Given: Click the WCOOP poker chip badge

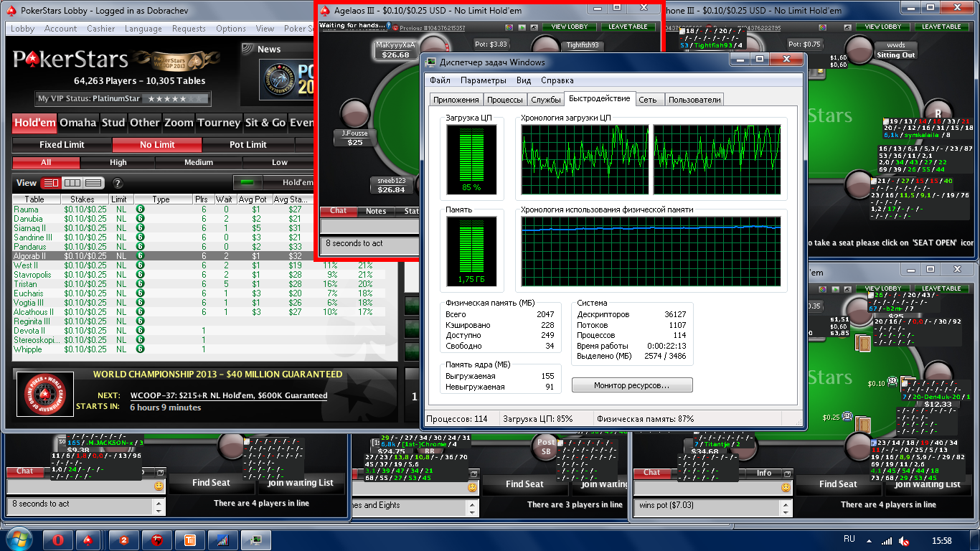Looking at the screenshot, I should click(x=44, y=394).
